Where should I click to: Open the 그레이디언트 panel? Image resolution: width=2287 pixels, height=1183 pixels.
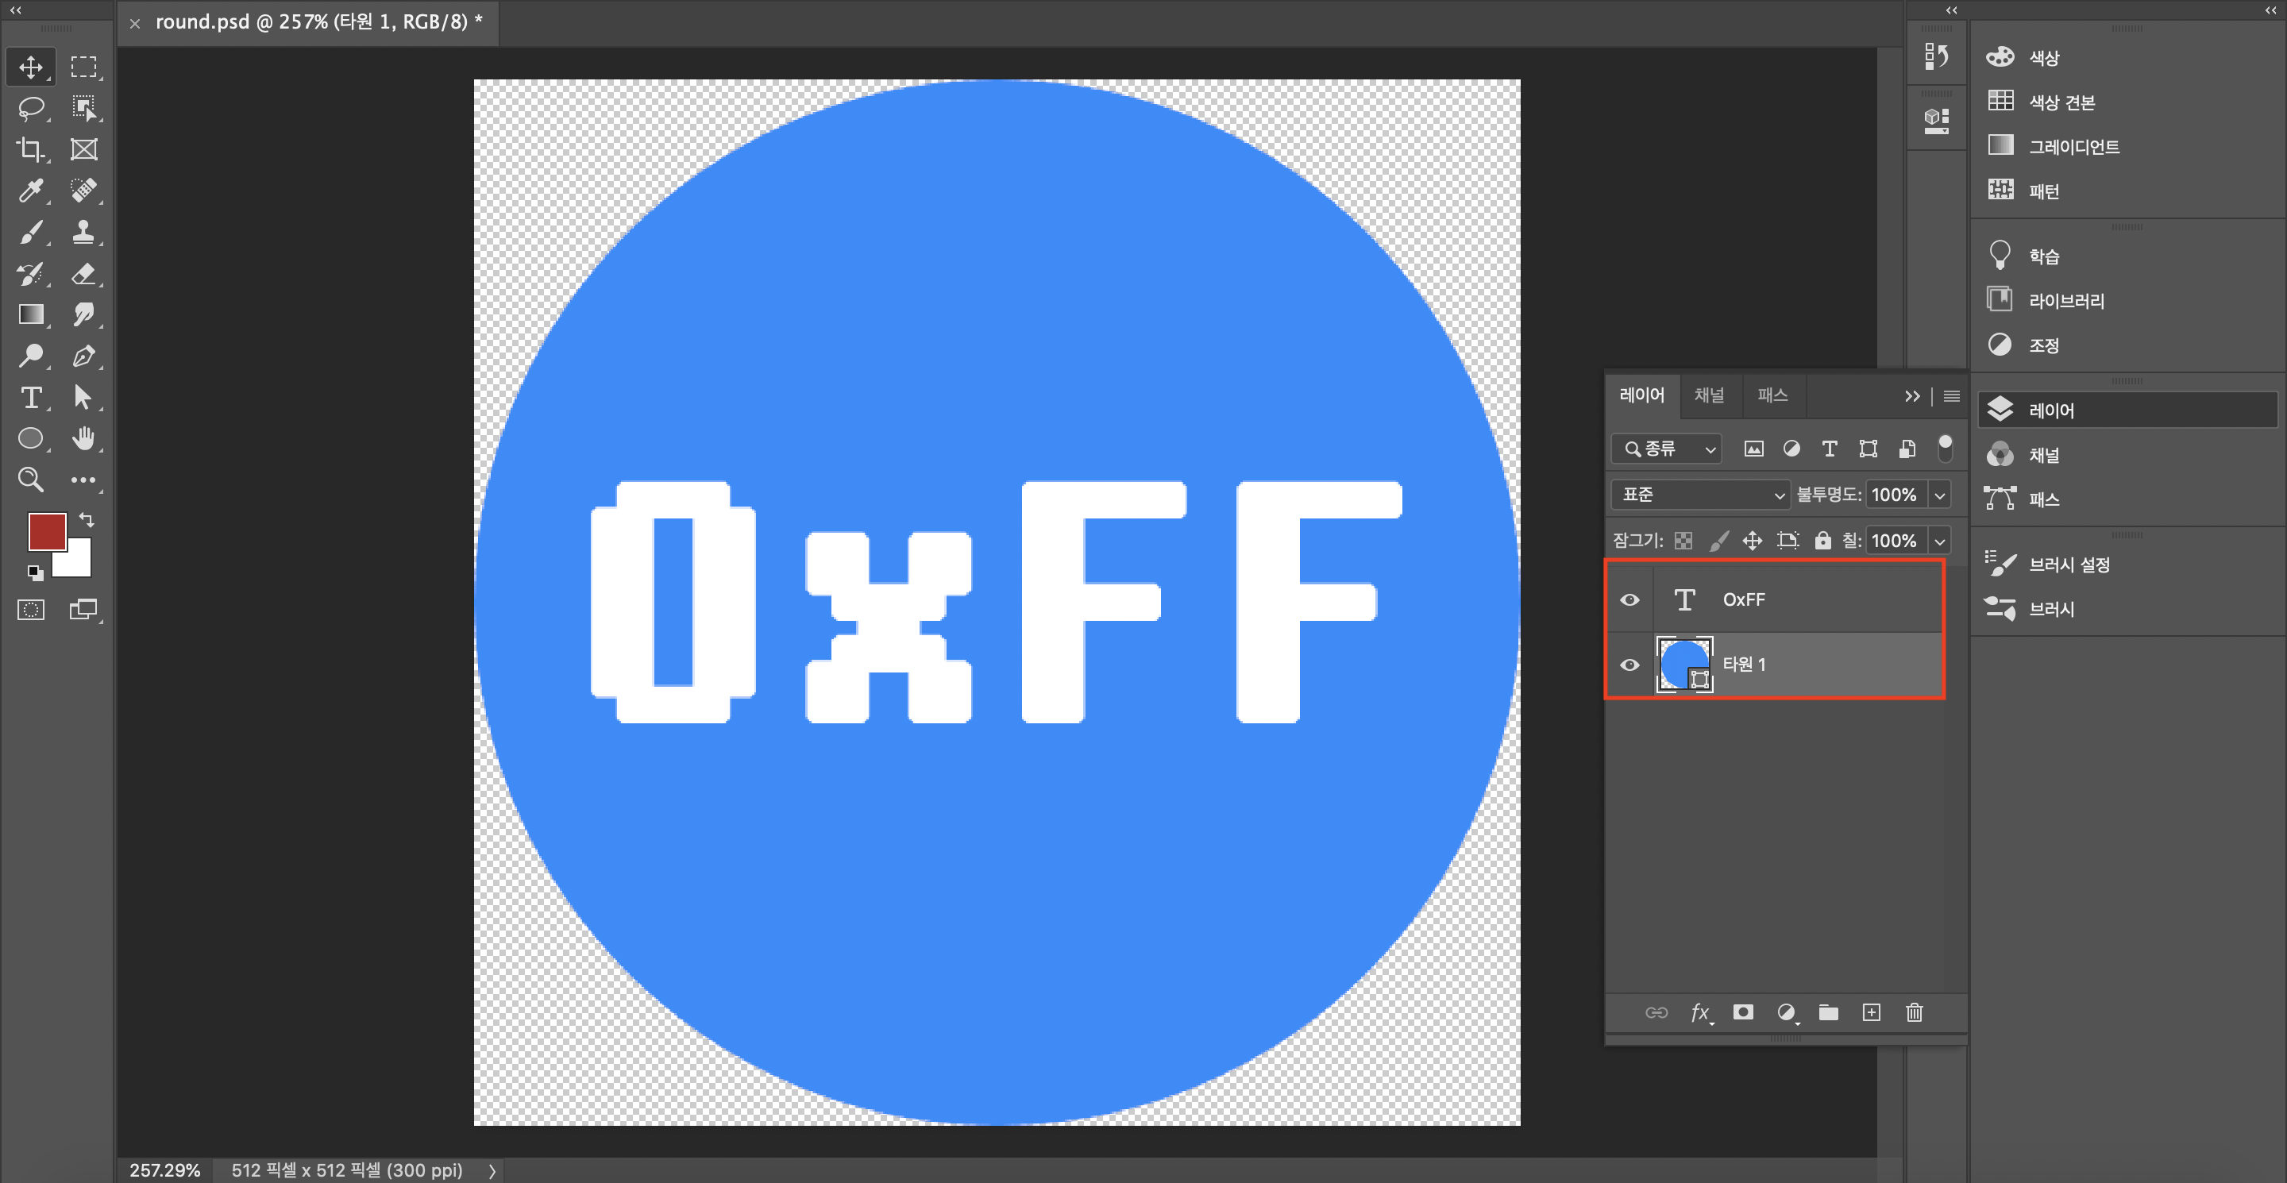point(2074,146)
